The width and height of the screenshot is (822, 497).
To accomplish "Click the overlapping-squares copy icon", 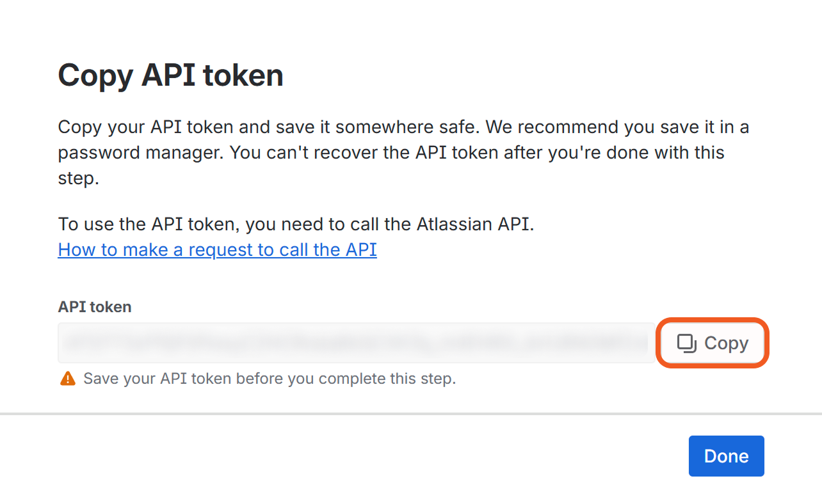I will coord(687,343).
